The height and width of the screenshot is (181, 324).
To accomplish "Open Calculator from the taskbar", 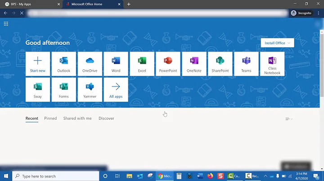I will (x=179, y=176).
